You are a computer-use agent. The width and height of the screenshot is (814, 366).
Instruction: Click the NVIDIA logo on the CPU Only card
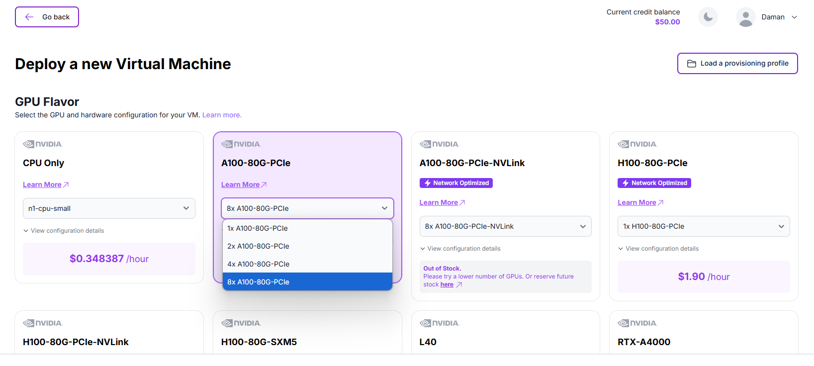(x=43, y=144)
